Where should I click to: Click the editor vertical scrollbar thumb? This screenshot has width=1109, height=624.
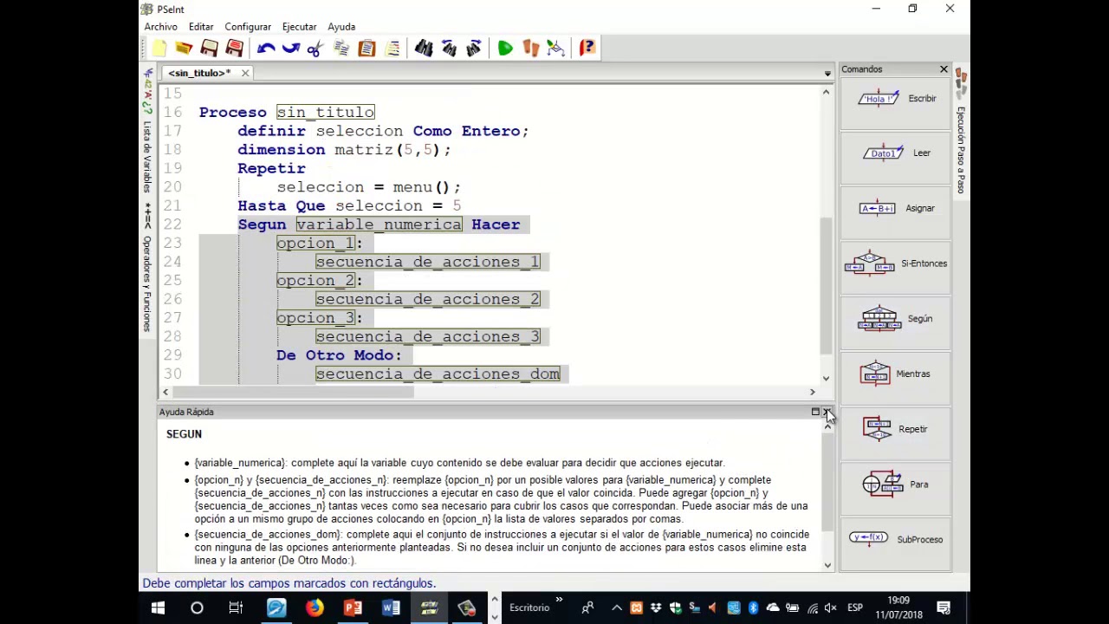(826, 285)
